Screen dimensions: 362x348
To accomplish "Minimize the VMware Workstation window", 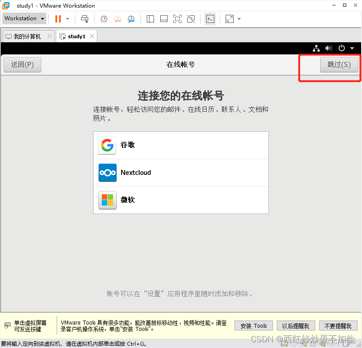I will [334, 5].
